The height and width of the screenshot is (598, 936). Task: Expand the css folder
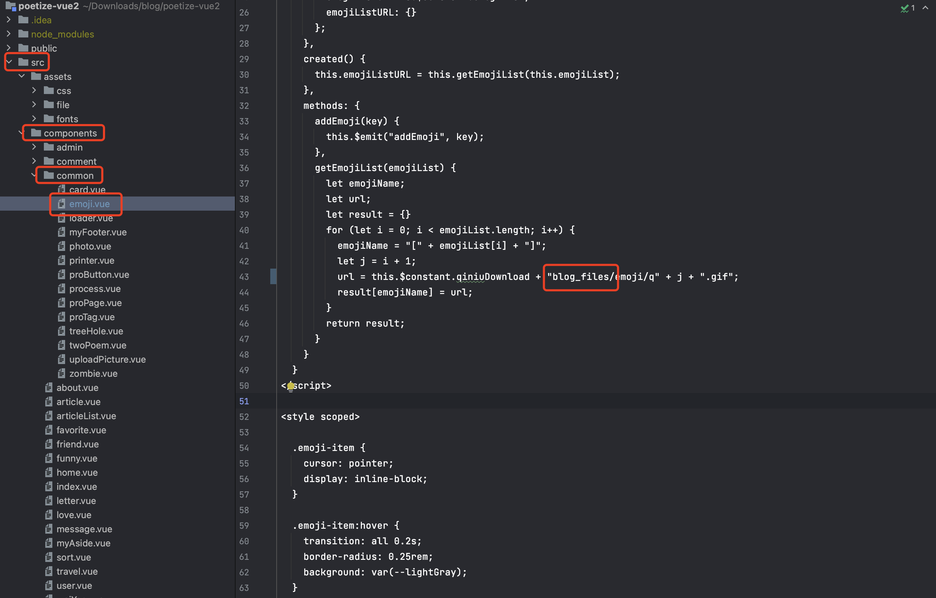34,90
